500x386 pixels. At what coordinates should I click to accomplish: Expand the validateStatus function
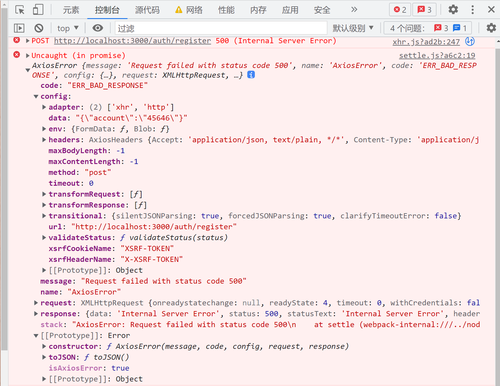(44, 238)
